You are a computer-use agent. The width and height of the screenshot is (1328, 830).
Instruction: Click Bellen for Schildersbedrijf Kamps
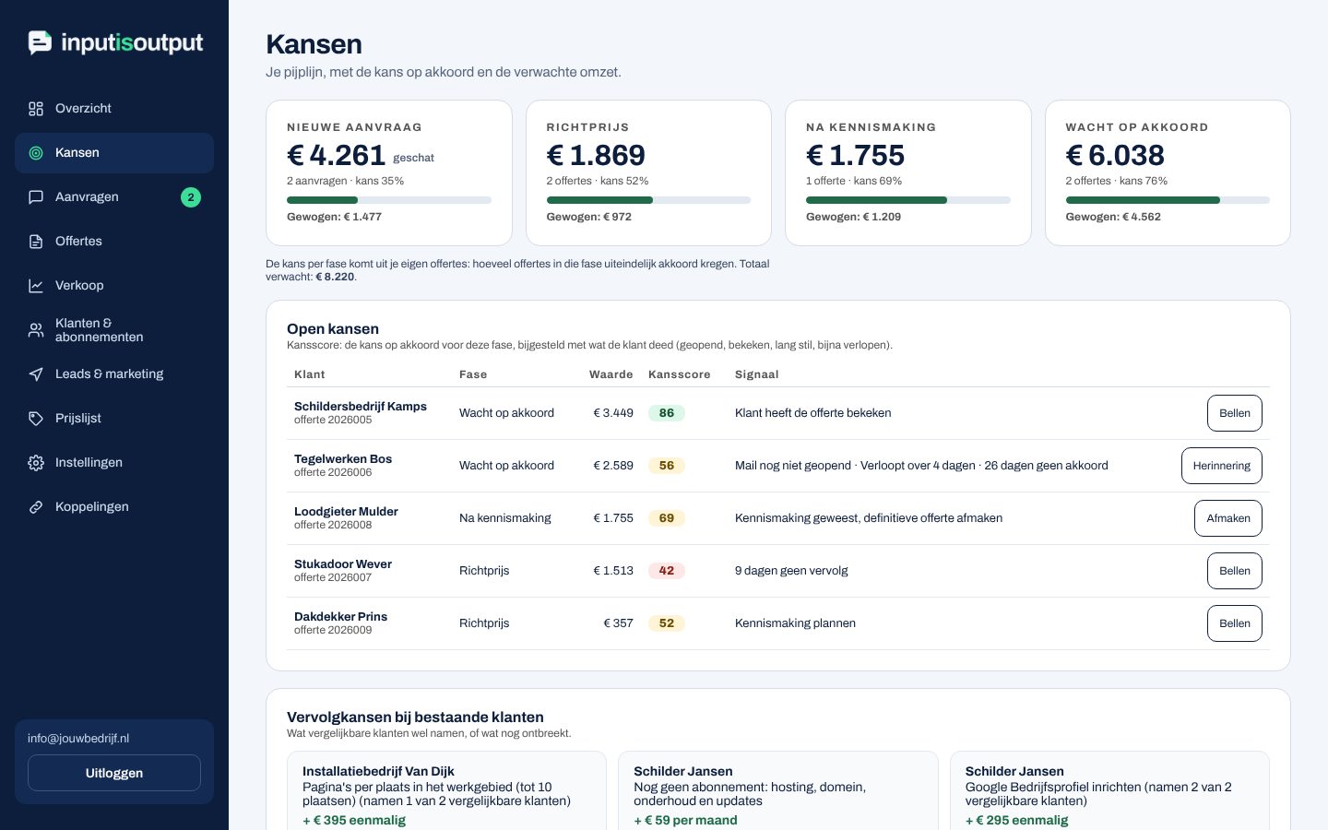1235,413
